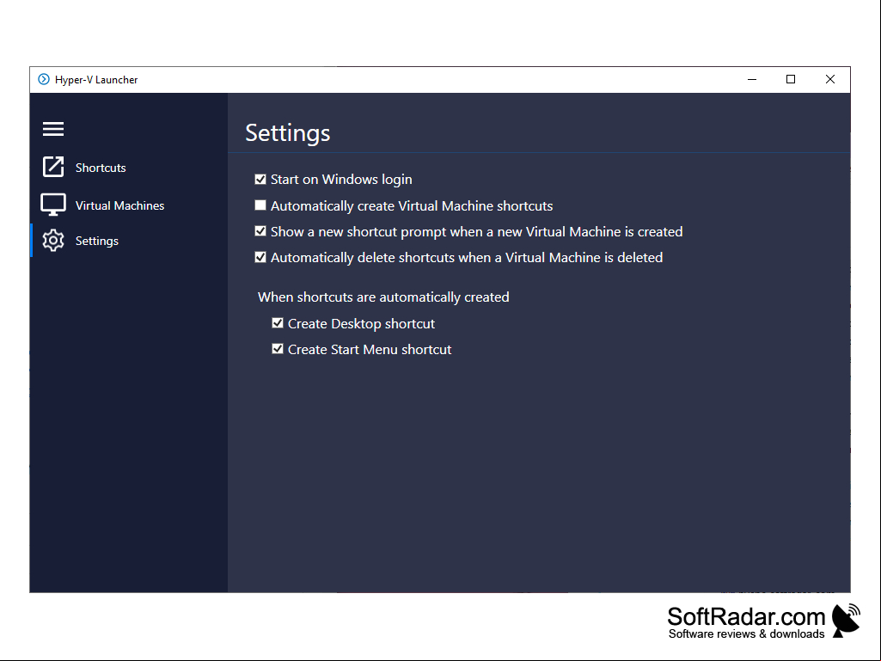Open the Shortcuts page from the sidebar label

click(x=101, y=168)
